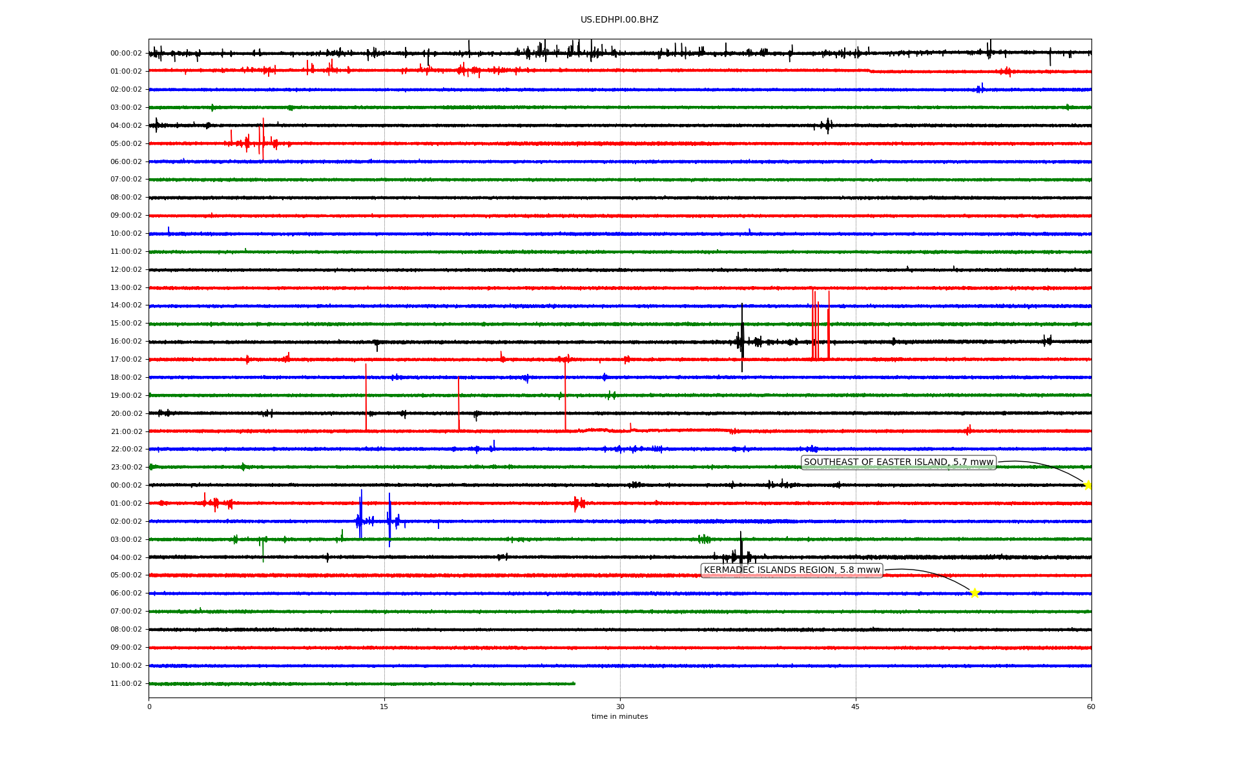Click the 13:00:02 trace time label
Screen dimensions: 1240x775
126,288
